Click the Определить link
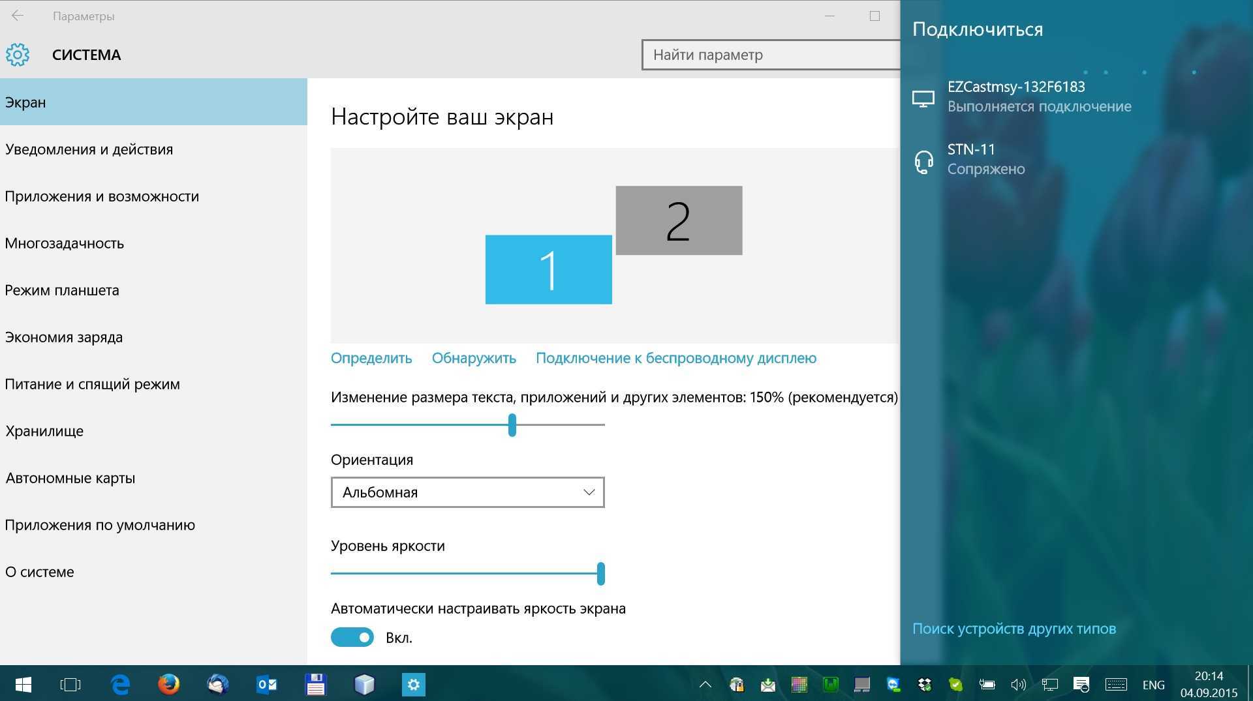1253x701 pixels. click(371, 358)
